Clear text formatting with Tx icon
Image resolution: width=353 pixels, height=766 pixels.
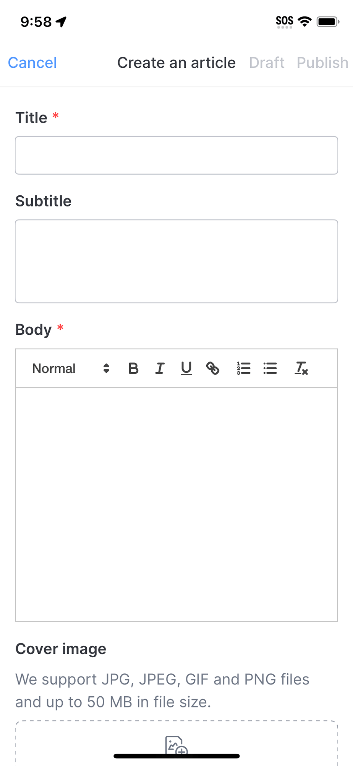301,368
